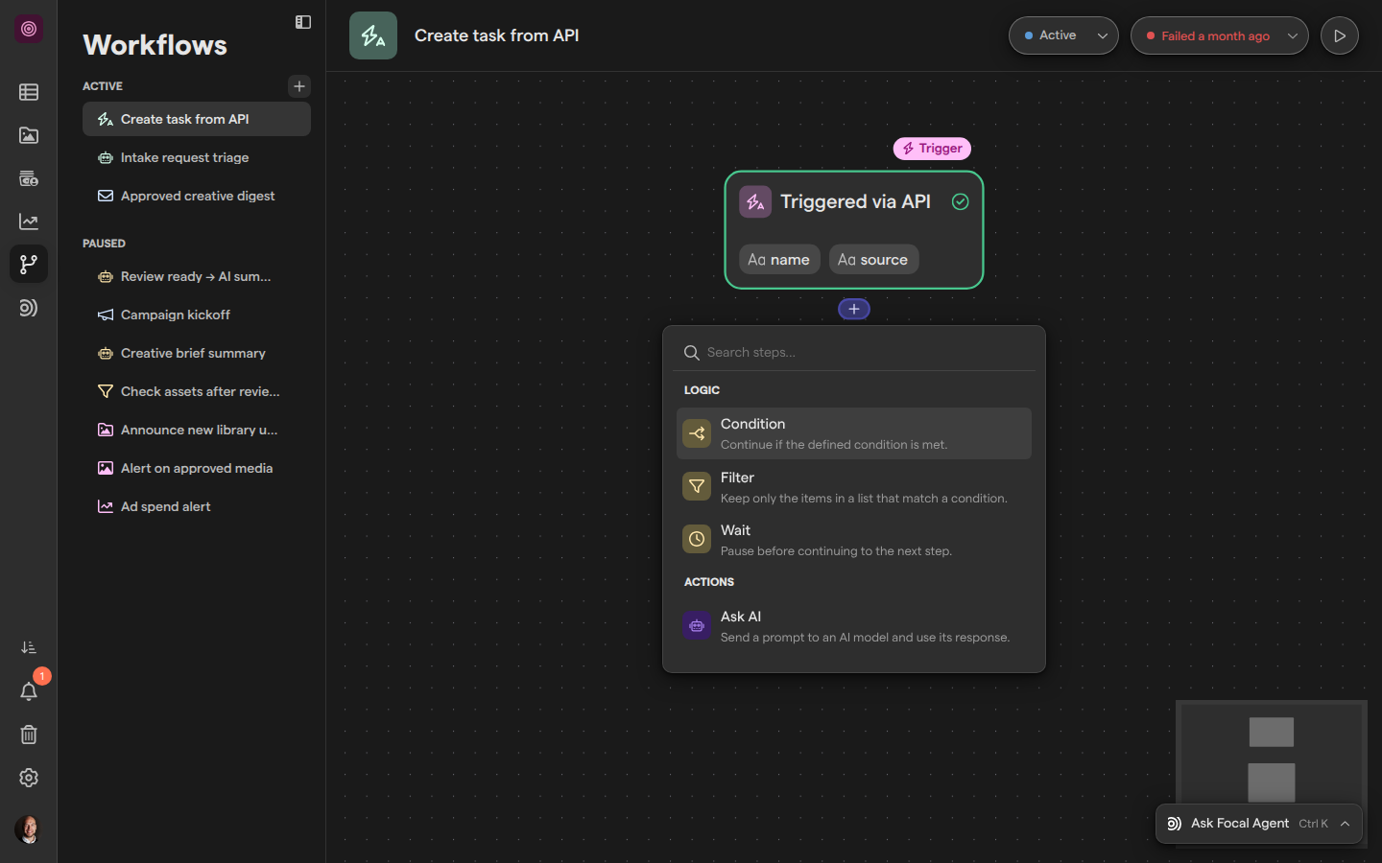This screenshot has width=1382, height=863.
Task: Click the Focal app logo icon
Action: (x=29, y=29)
